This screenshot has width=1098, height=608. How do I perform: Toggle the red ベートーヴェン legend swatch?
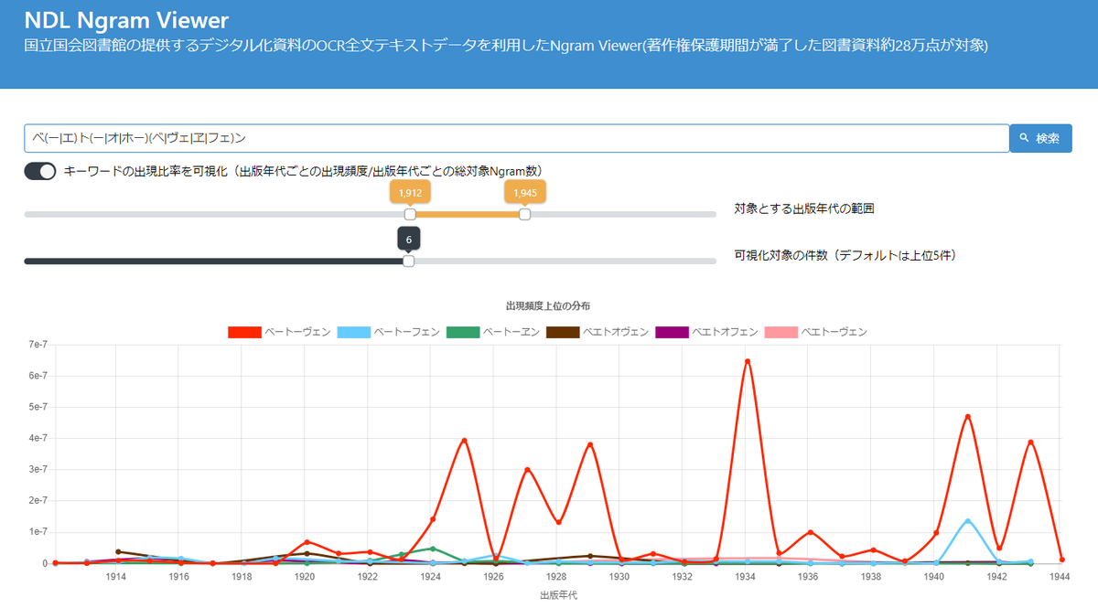244,332
